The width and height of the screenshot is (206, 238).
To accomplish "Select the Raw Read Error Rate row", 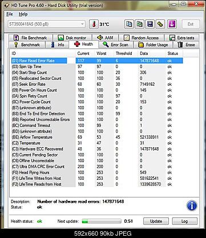I will click(x=97, y=60).
